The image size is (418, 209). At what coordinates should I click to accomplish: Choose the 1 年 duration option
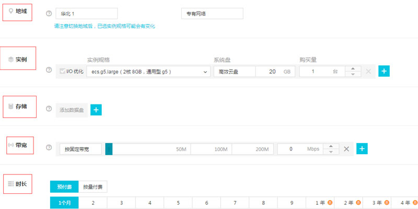pyautogui.click(x=320, y=203)
